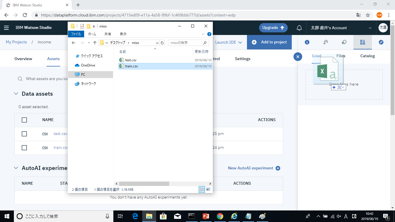Check the box for test.csv asset
Screen dimensions: 395x222
click(x=24, y=134)
